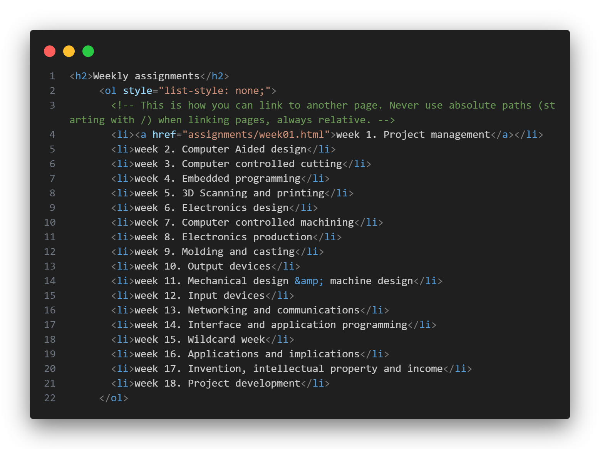The width and height of the screenshot is (600, 449).
Task: Click the yellow minimize window dot
Action: coord(69,51)
